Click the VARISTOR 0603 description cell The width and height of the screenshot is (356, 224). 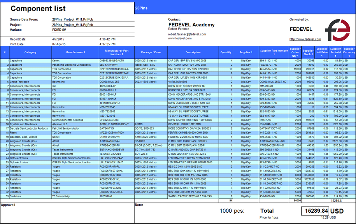click(193, 82)
